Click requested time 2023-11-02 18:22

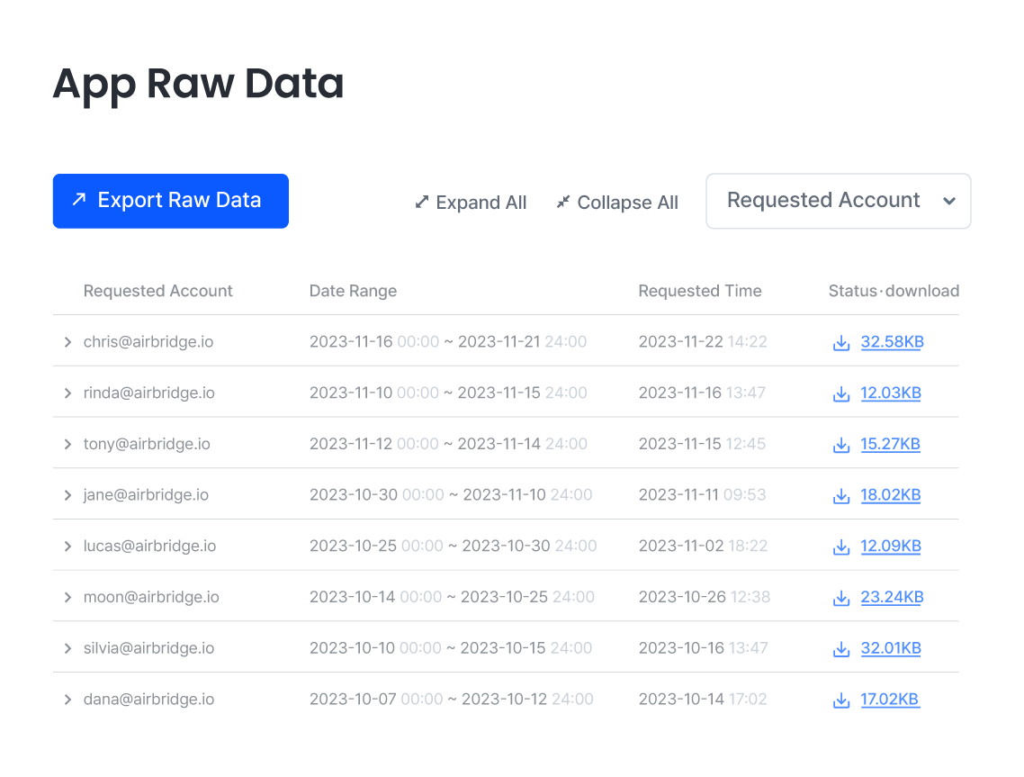pyautogui.click(x=703, y=546)
